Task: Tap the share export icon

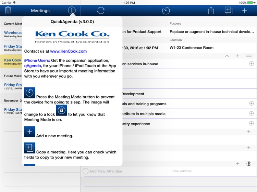Action: coord(211,11)
